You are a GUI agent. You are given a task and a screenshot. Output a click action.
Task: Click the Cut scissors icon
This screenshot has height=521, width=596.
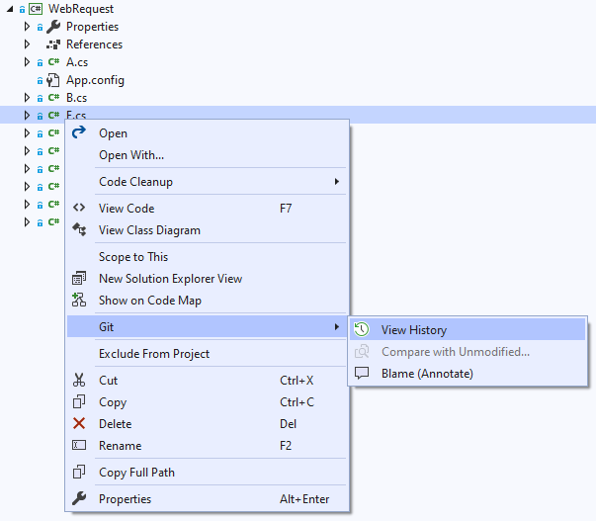pyautogui.click(x=80, y=381)
